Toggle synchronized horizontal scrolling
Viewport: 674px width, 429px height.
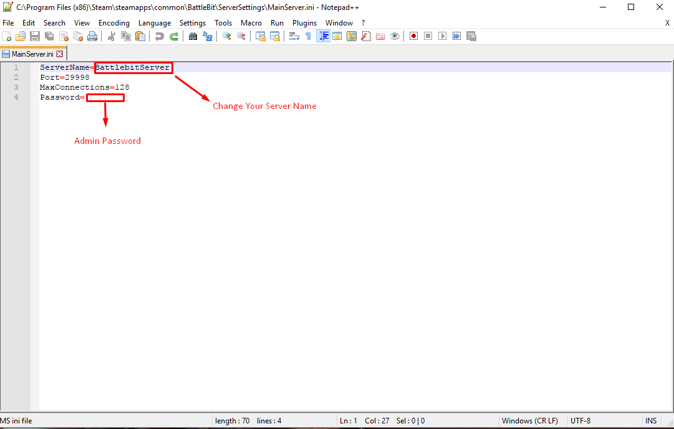point(275,37)
